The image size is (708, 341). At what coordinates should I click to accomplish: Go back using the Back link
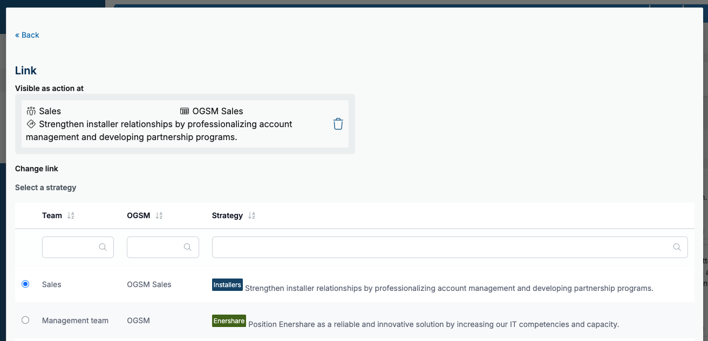(27, 35)
